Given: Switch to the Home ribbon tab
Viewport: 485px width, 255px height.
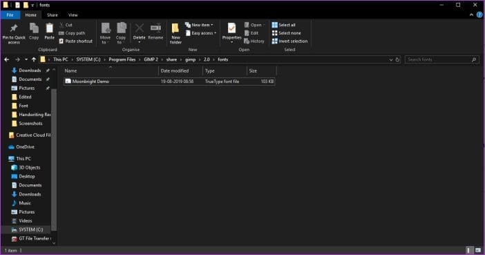Looking at the screenshot, I should [x=30, y=15].
